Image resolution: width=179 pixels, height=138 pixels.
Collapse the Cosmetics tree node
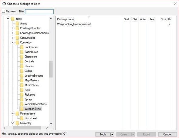tap(12, 42)
